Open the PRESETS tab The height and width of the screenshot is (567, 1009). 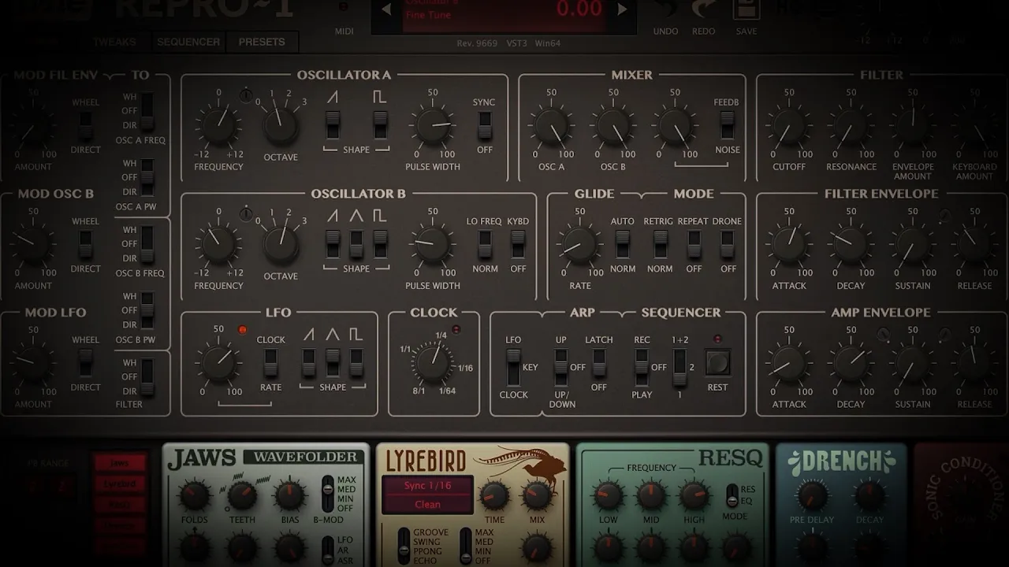point(262,42)
